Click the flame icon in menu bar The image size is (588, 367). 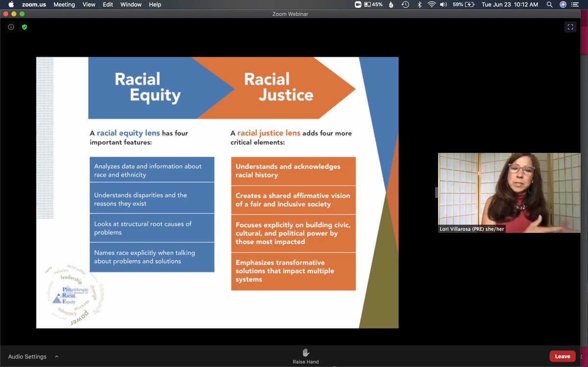(391, 4)
